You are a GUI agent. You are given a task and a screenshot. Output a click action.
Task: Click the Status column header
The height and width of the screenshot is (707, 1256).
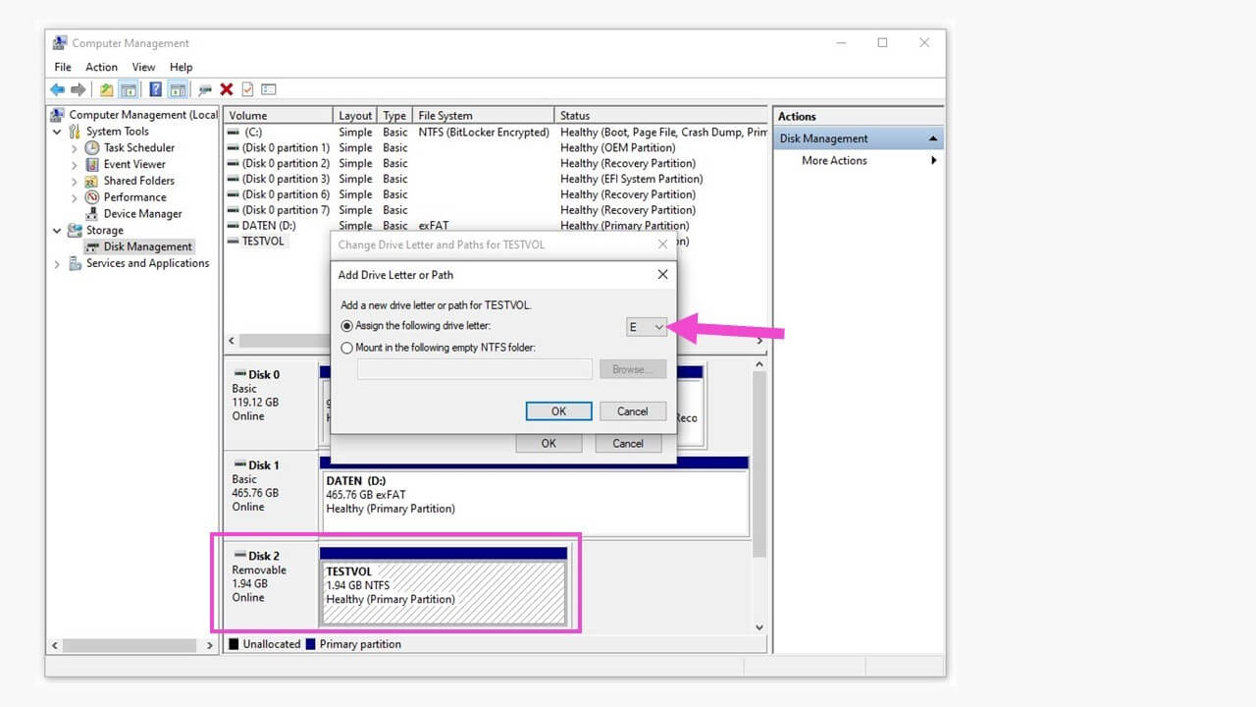pos(660,115)
